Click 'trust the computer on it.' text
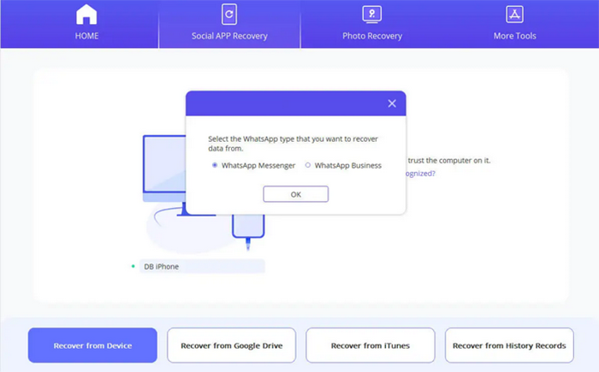 [449, 161]
